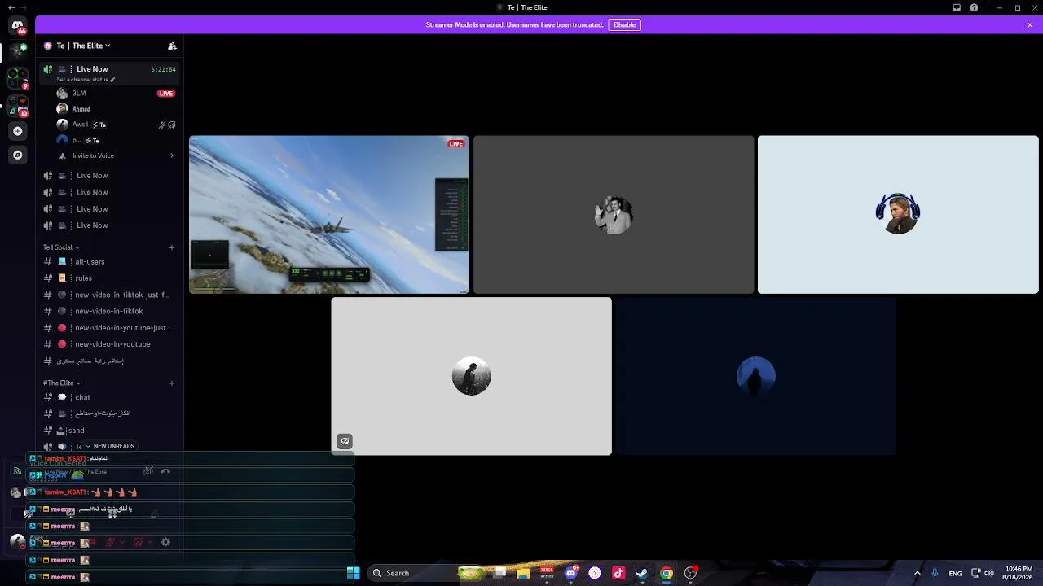Open TikTok from the taskbar

(618, 573)
